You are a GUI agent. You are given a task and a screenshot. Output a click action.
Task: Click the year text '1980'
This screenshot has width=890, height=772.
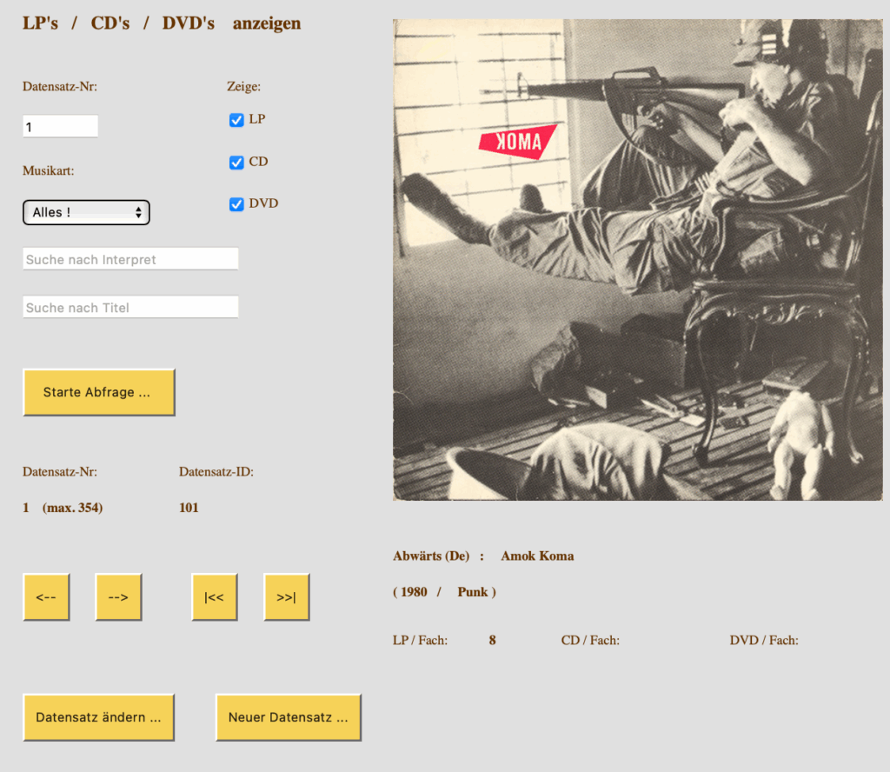pyautogui.click(x=414, y=592)
